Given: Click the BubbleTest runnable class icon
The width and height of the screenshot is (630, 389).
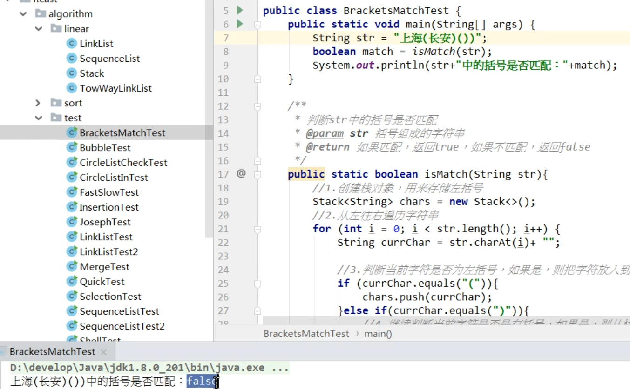Looking at the screenshot, I should point(72,147).
